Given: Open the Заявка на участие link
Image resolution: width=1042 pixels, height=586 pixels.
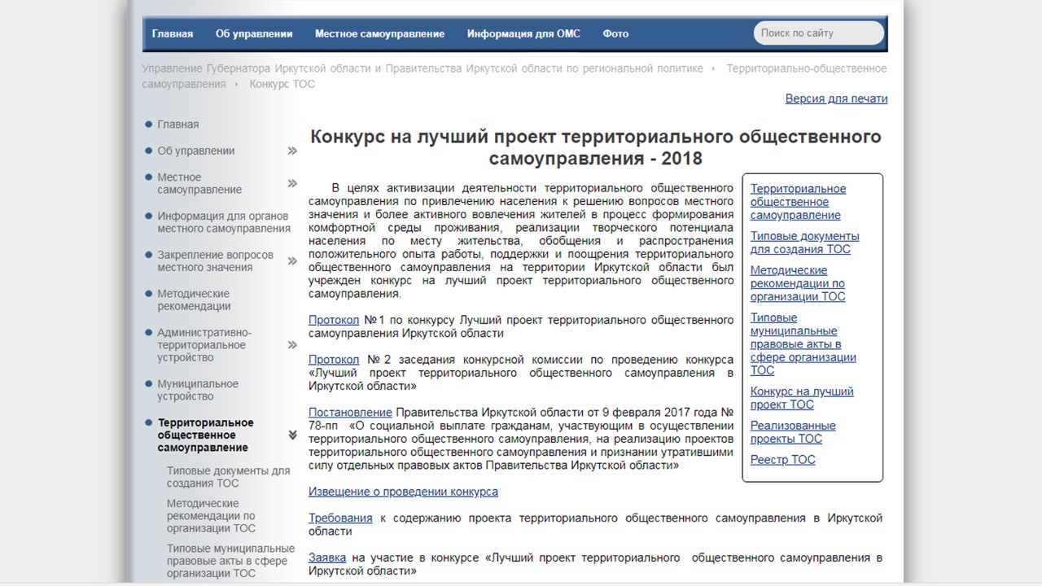Looking at the screenshot, I should [x=327, y=558].
